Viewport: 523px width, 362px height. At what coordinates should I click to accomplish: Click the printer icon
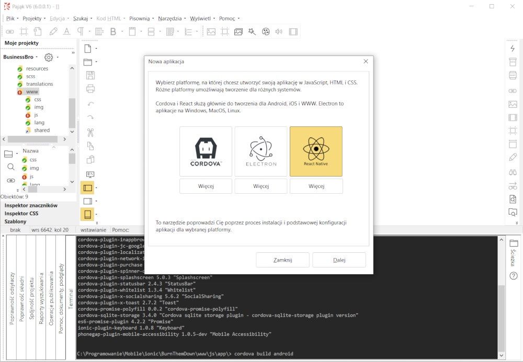click(x=90, y=89)
